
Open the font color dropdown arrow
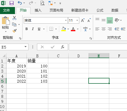[x=78, y=29]
